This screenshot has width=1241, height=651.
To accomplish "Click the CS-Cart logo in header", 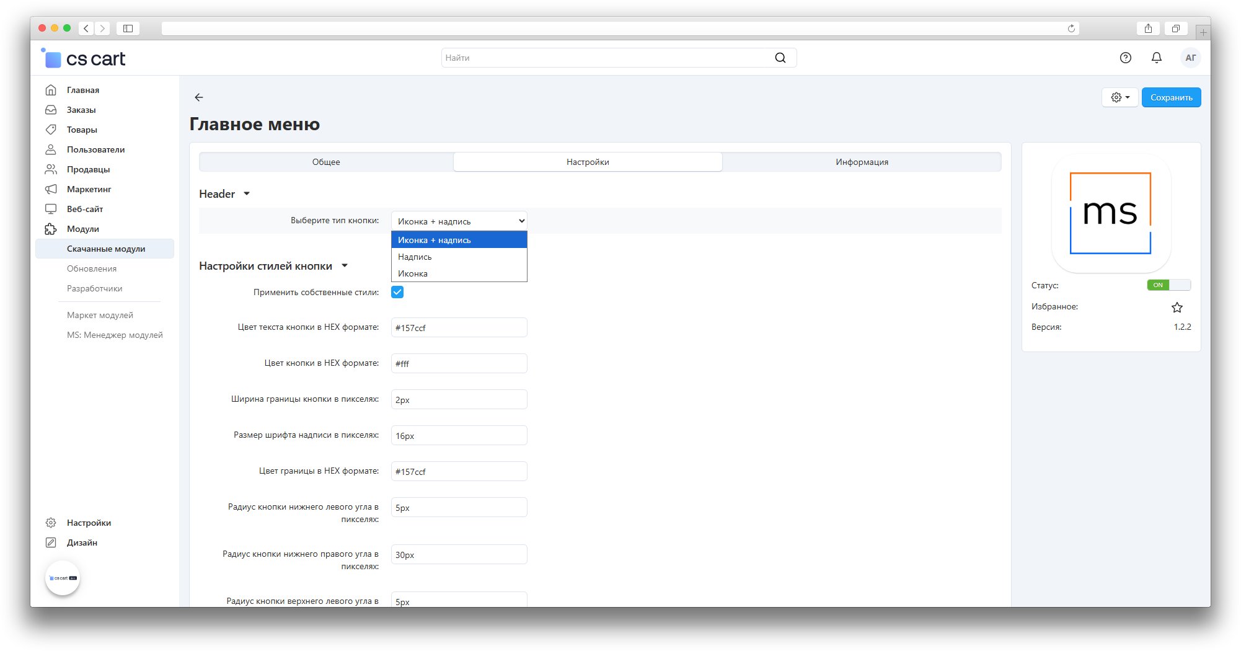I will point(84,59).
